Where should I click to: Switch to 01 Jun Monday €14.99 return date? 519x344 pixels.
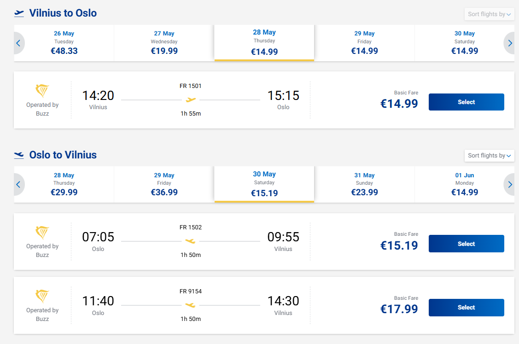(464, 184)
